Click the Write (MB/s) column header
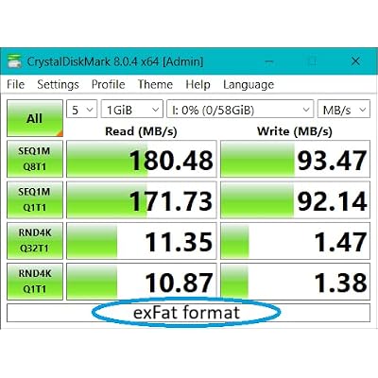 click(x=295, y=131)
